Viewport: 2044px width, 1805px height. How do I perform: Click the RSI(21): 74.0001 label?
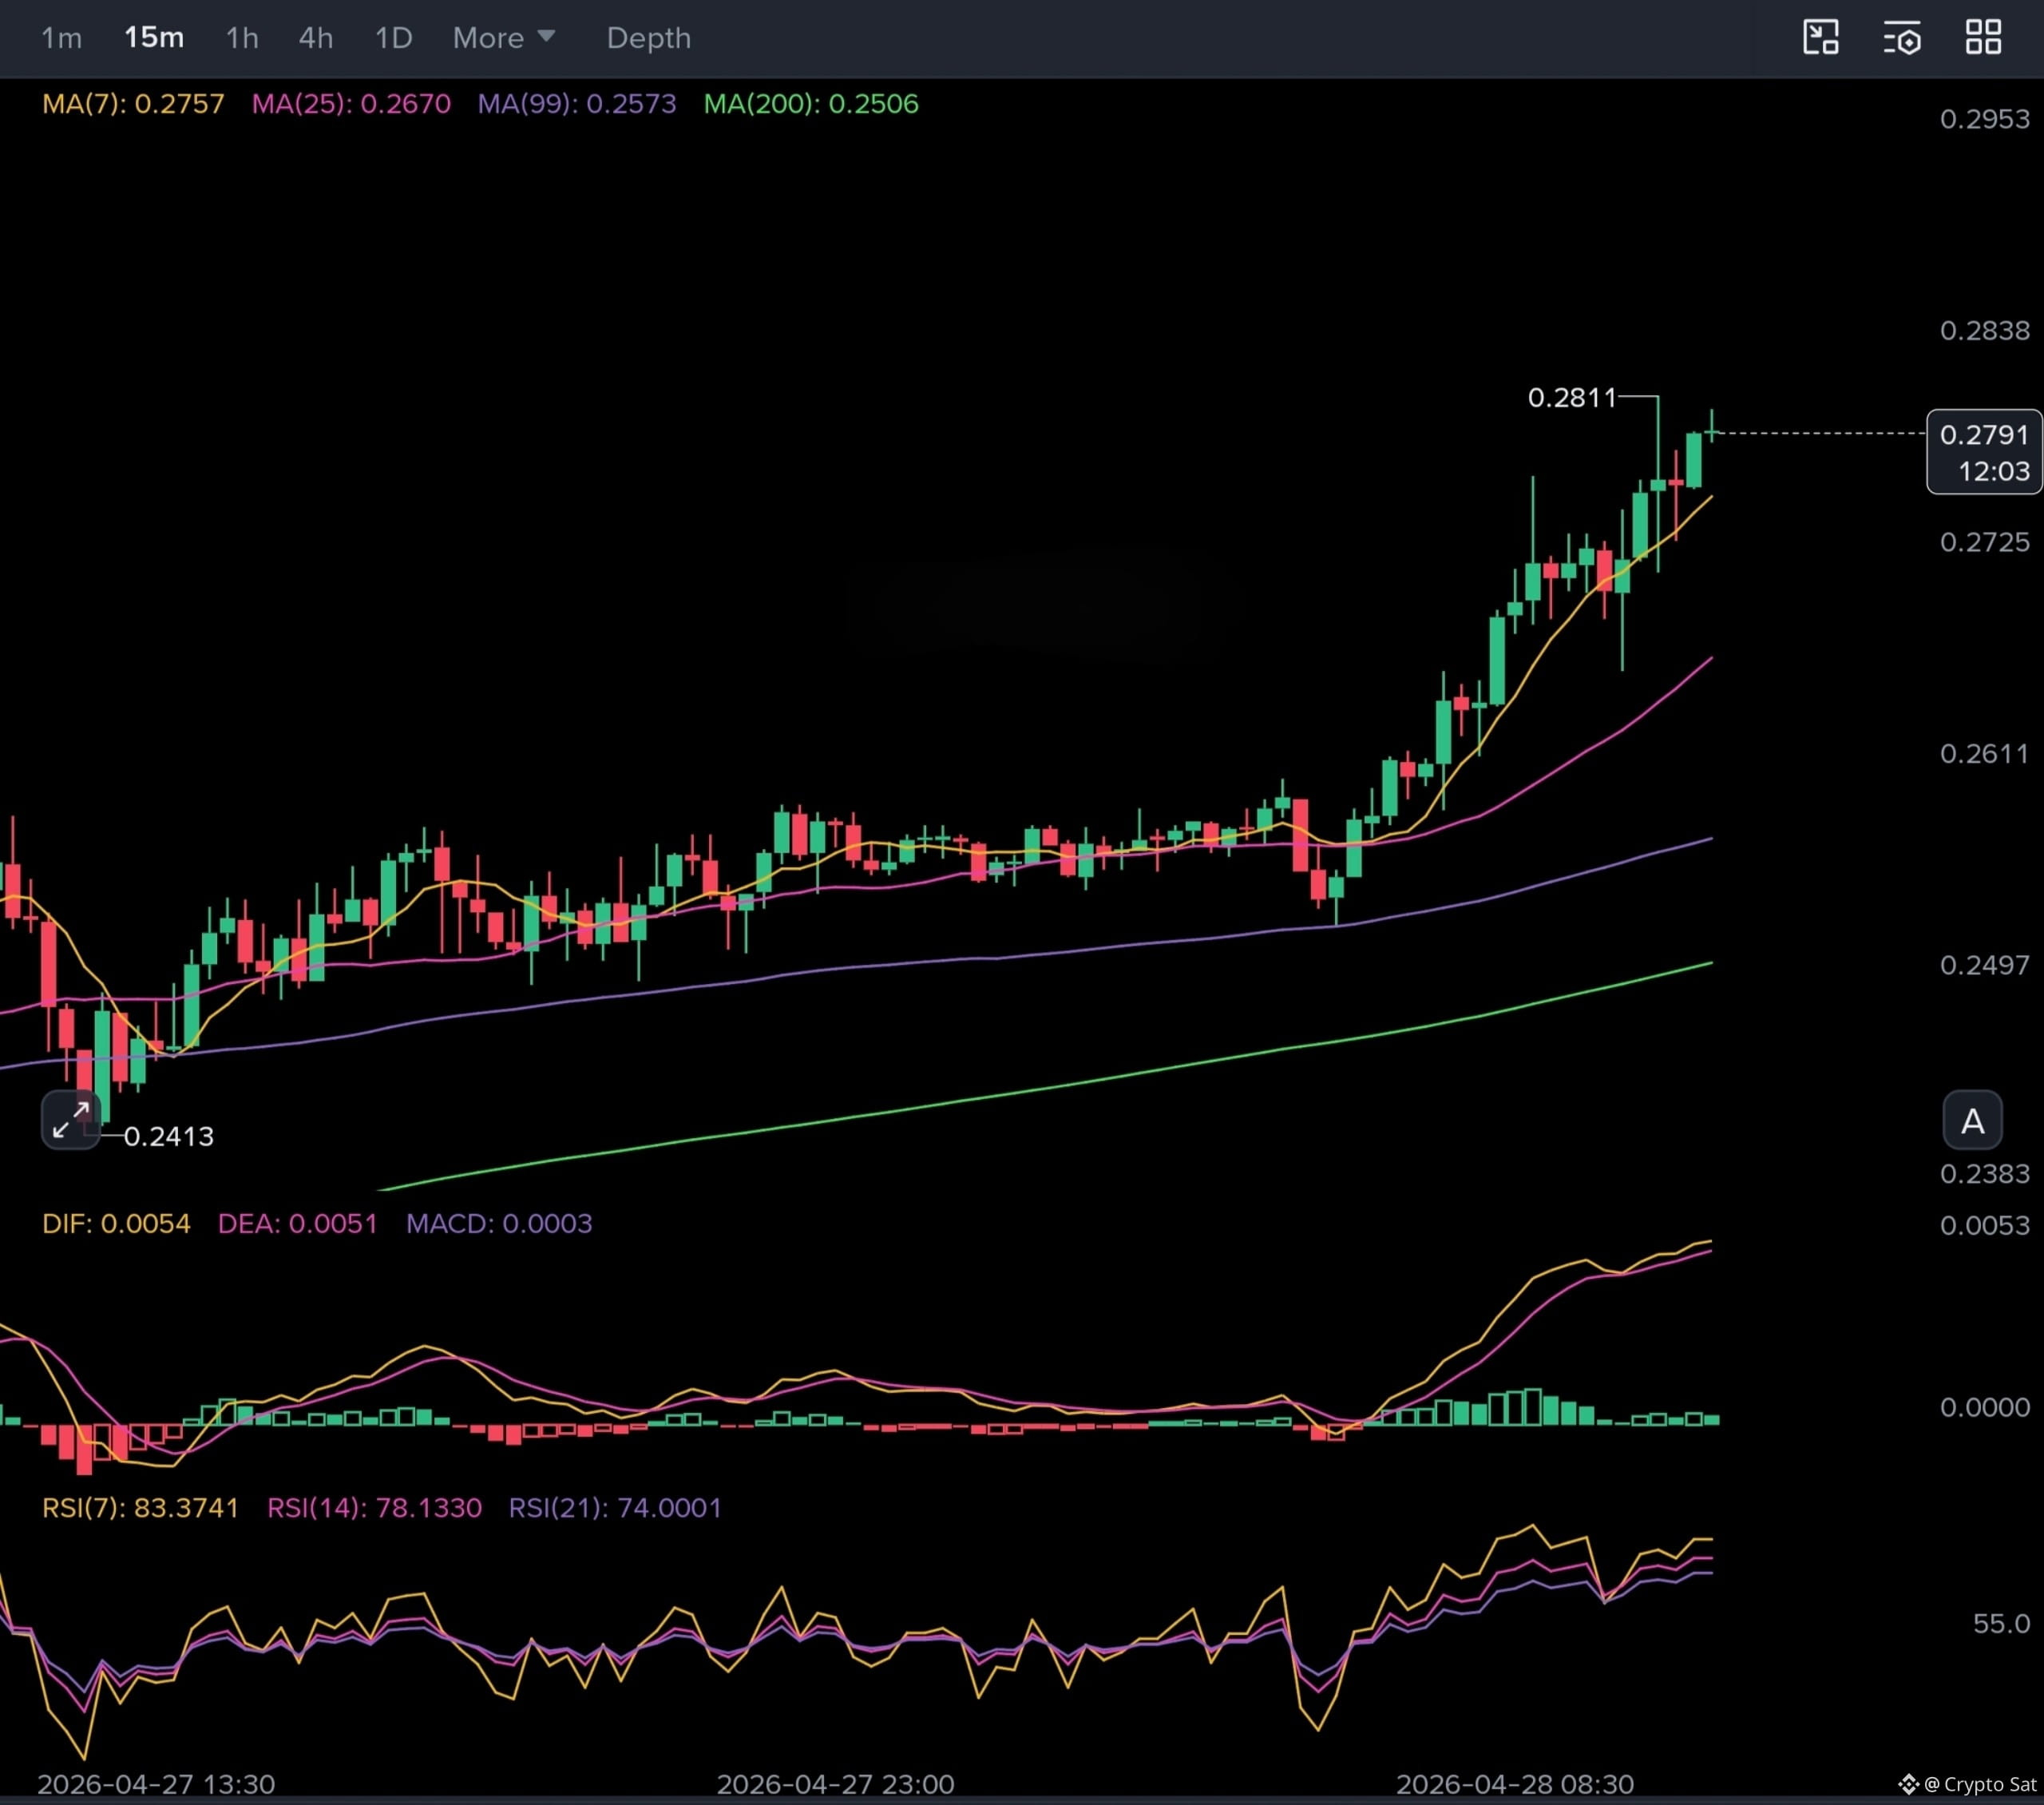pos(615,1508)
